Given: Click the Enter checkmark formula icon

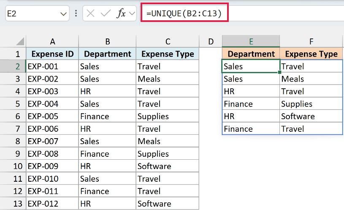Looking at the screenshot, I should pyautogui.click(x=106, y=14).
